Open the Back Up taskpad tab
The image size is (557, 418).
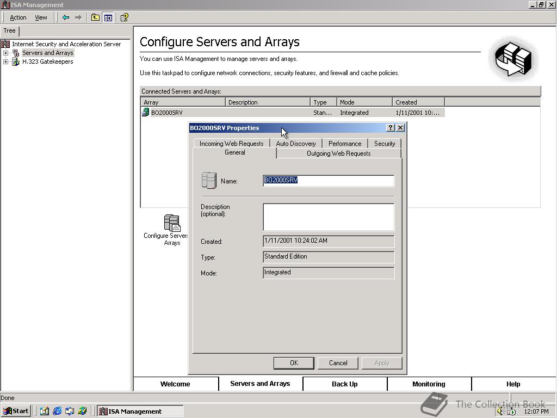pos(344,384)
